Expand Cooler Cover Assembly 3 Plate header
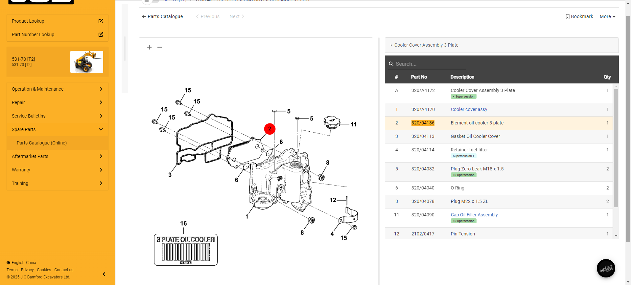The image size is (631, 285). 426,45
